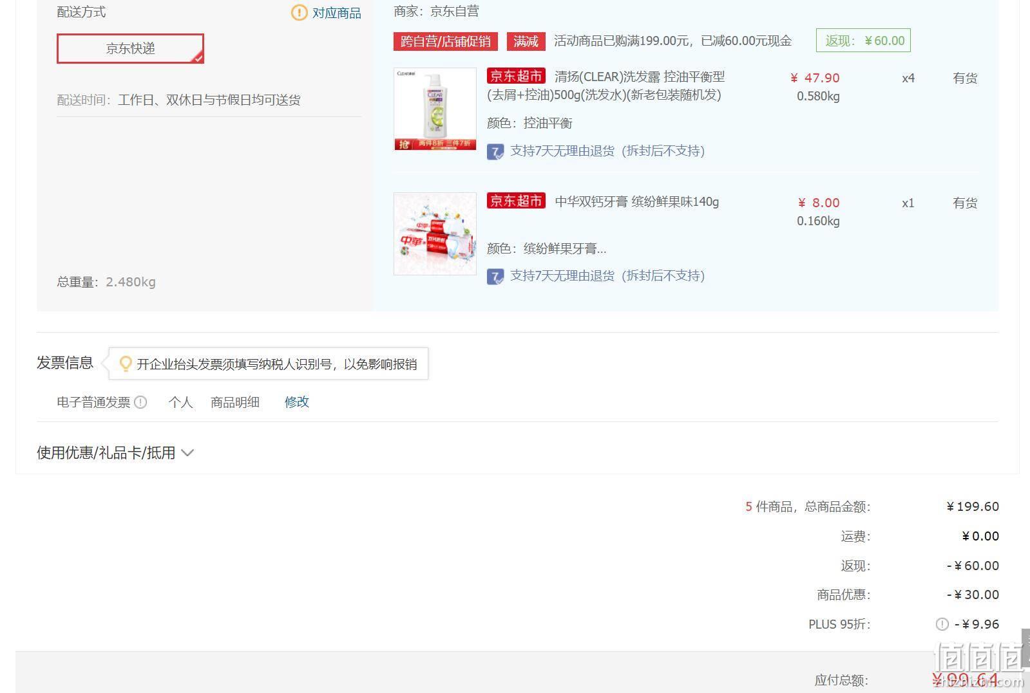Click the 个人 invoice title text
This screenshot has width=1030, height=693.
click(180, 402)
